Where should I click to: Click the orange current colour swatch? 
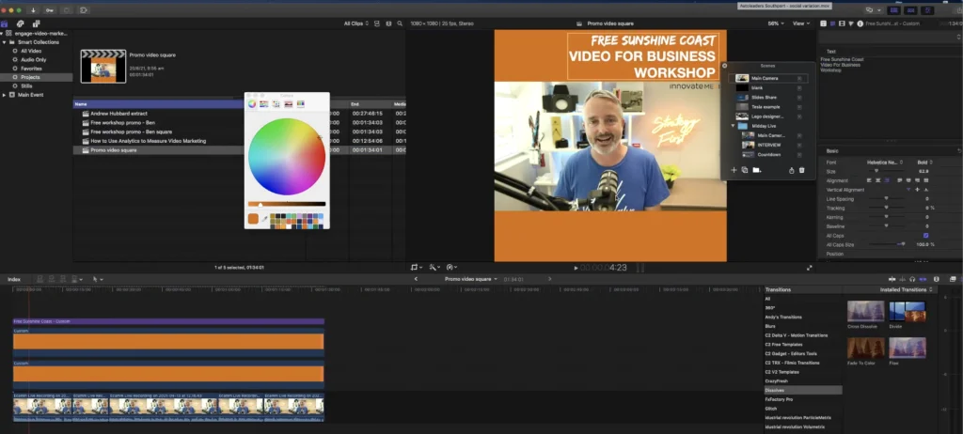tap(253, 219)
